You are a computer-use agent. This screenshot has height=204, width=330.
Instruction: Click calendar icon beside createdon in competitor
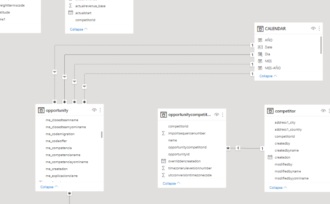pyautogui.click(x=270, y=157)
